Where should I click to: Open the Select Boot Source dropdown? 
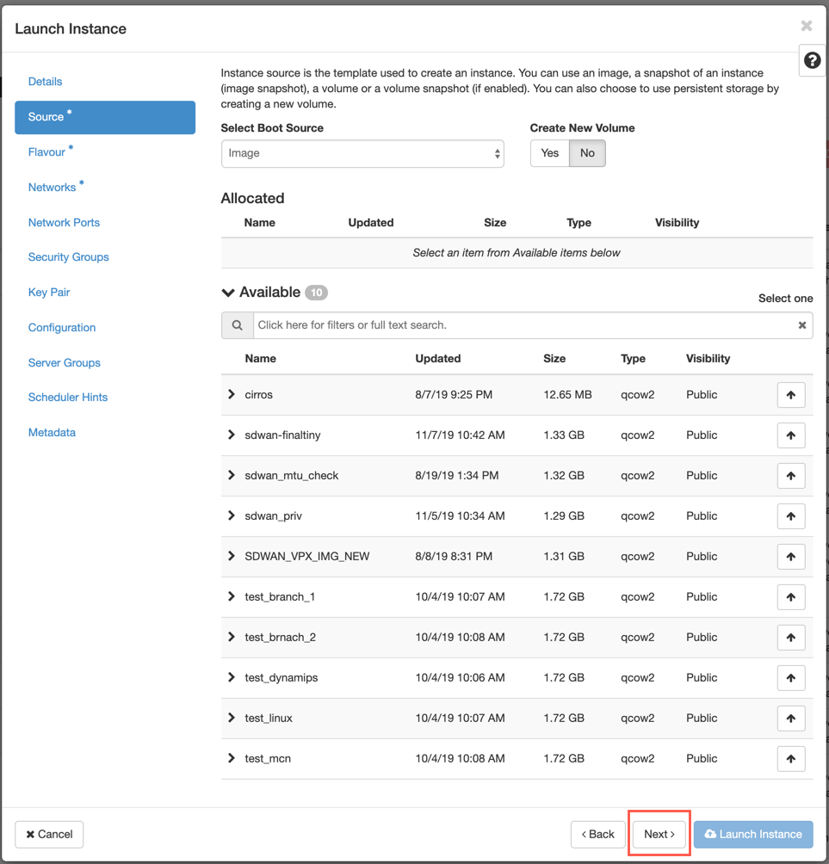click(362, 153)
